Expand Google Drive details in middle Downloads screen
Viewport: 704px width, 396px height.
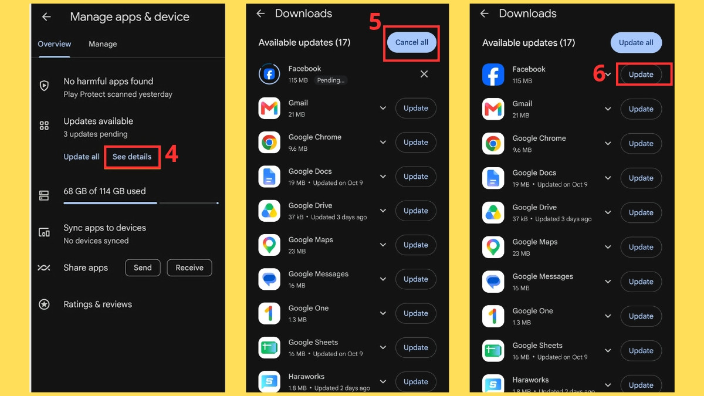pyautogui.click(x=383, y=211)
